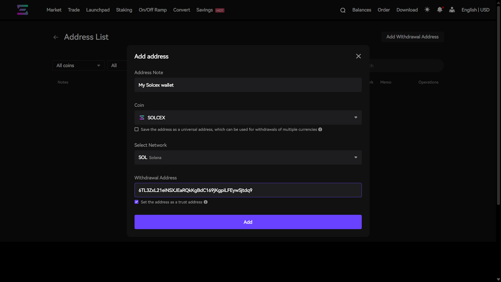Viewport: 501px width, 282px height.
Task: Toggle light theme with sun icon
Action: point(427,10)
